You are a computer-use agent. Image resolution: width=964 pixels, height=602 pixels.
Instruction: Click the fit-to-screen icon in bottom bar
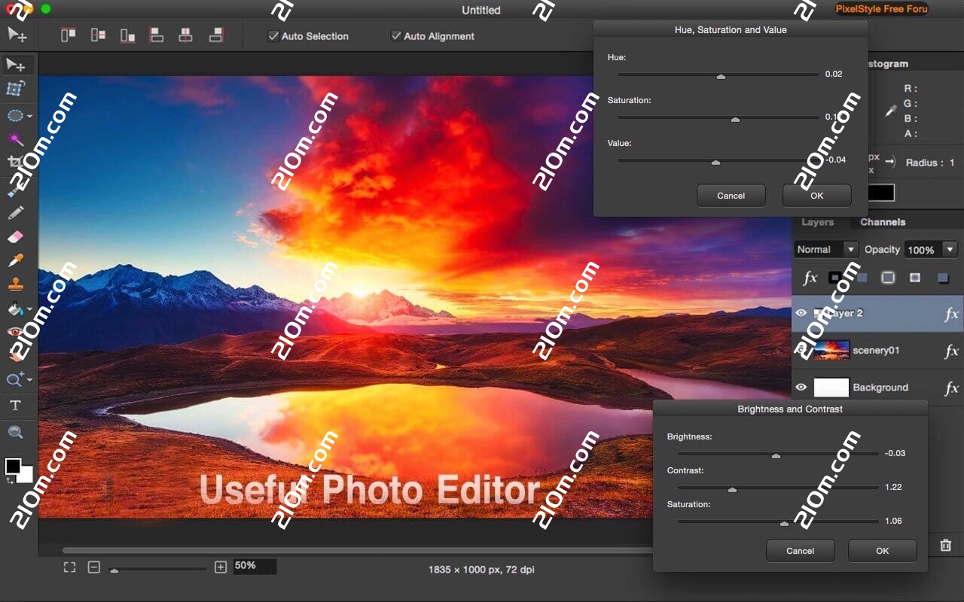pos(69,567)
